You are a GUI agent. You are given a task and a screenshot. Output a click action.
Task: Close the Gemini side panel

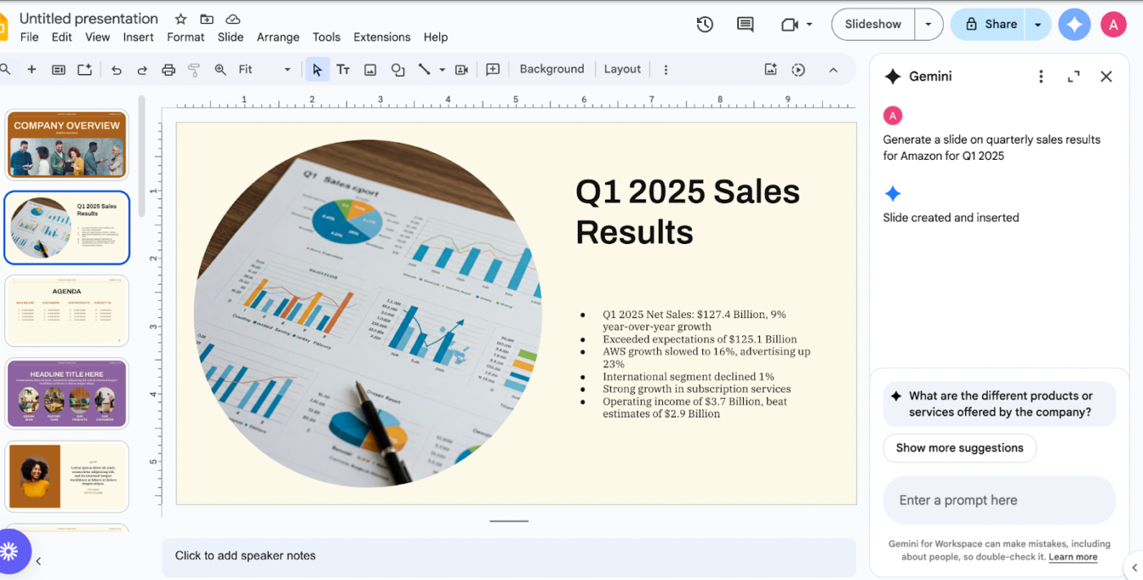(x=1106, y=76)
